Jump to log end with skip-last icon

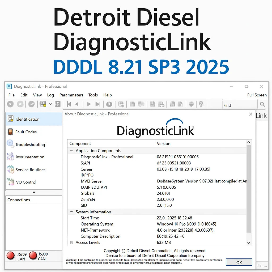click(x=97, y=104)
